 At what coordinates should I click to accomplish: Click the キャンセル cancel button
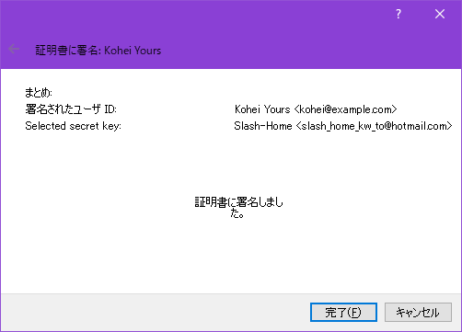(418, 313)
